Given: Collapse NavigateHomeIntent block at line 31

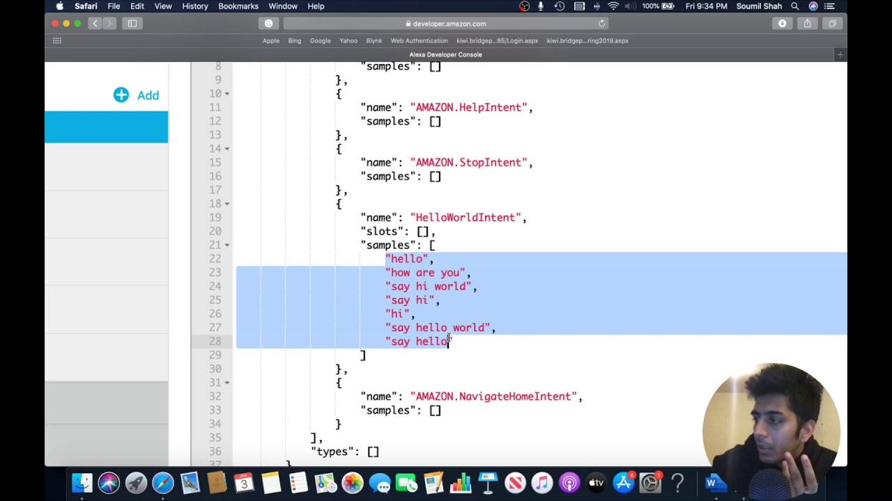Looking at the screenshot, I should [227, 383].
